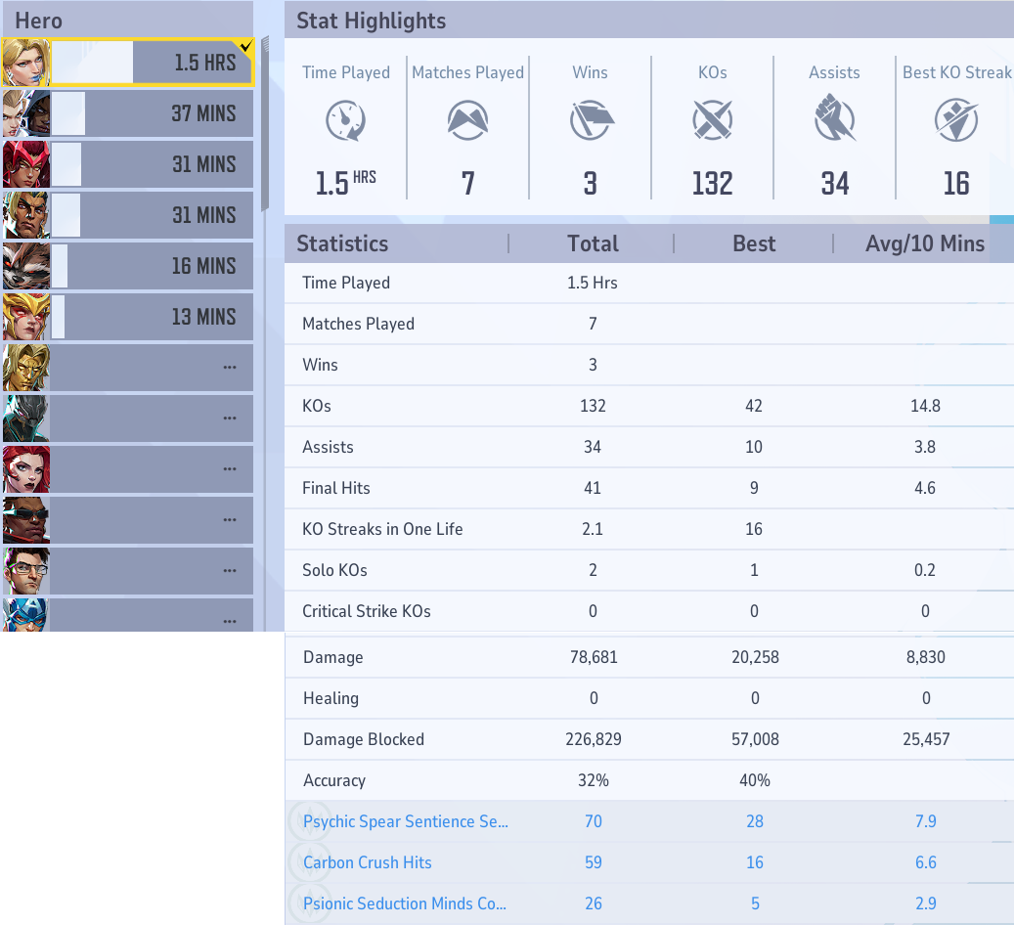Click the Hero panel header
The height and width of the screenshot is (925, 1014).
[128, 21]
